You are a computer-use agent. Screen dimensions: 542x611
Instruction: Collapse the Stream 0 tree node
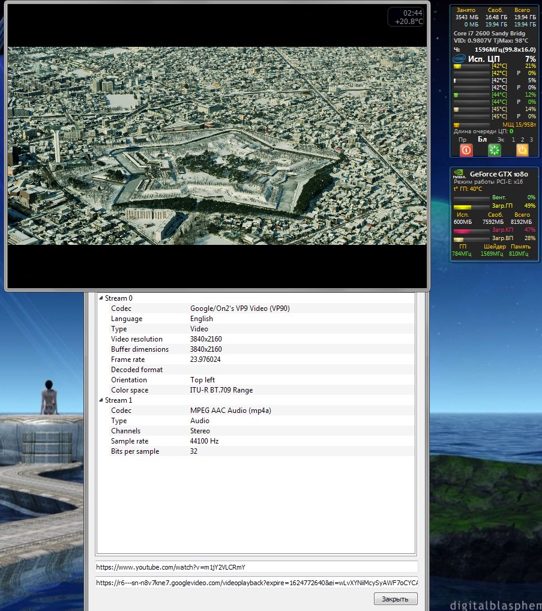point(100,298)
